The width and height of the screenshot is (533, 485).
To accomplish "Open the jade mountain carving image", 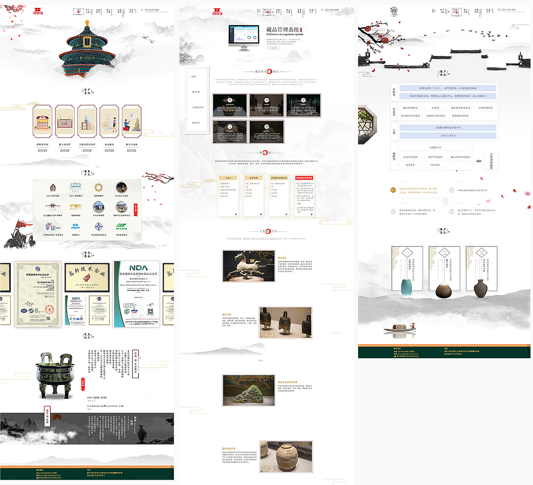I will click(x=249, y=390).
